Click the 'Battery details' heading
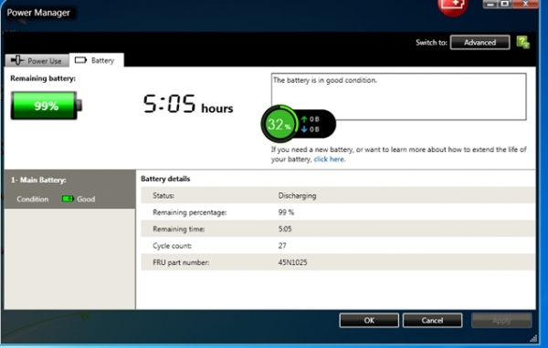Screen dimensions: 548x348 165,179
